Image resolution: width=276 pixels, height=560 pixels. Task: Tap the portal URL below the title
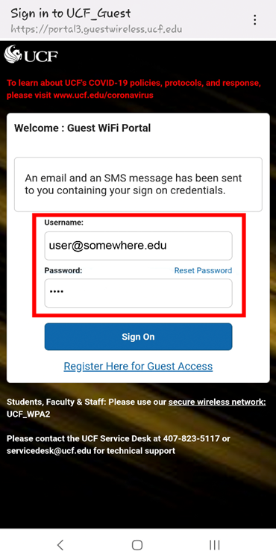97,28
